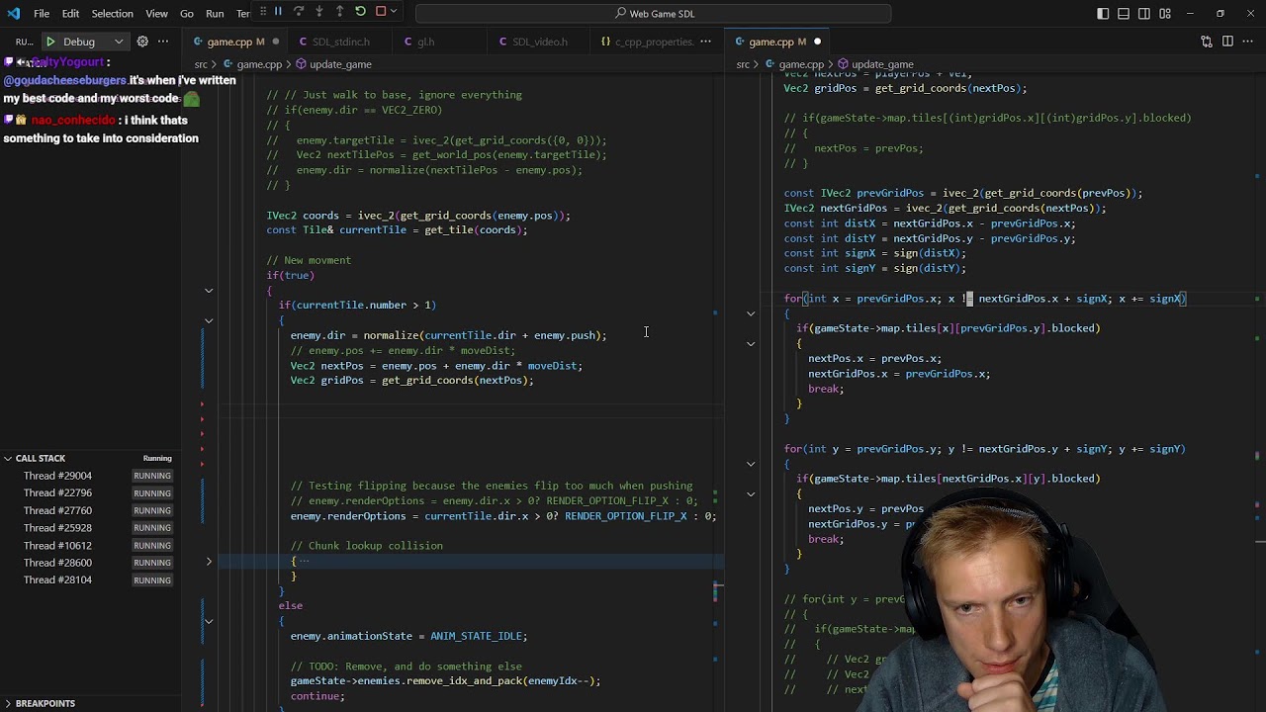This screenshot has width=1266, height=712.
Task: Click the Step Over debug icon
Action: 299,12
